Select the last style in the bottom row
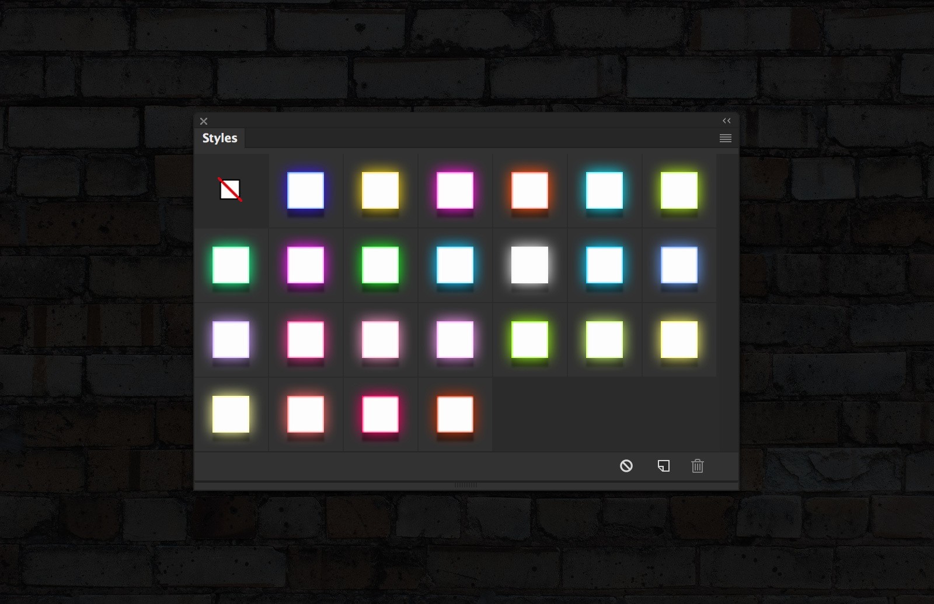 click(455, 414)
